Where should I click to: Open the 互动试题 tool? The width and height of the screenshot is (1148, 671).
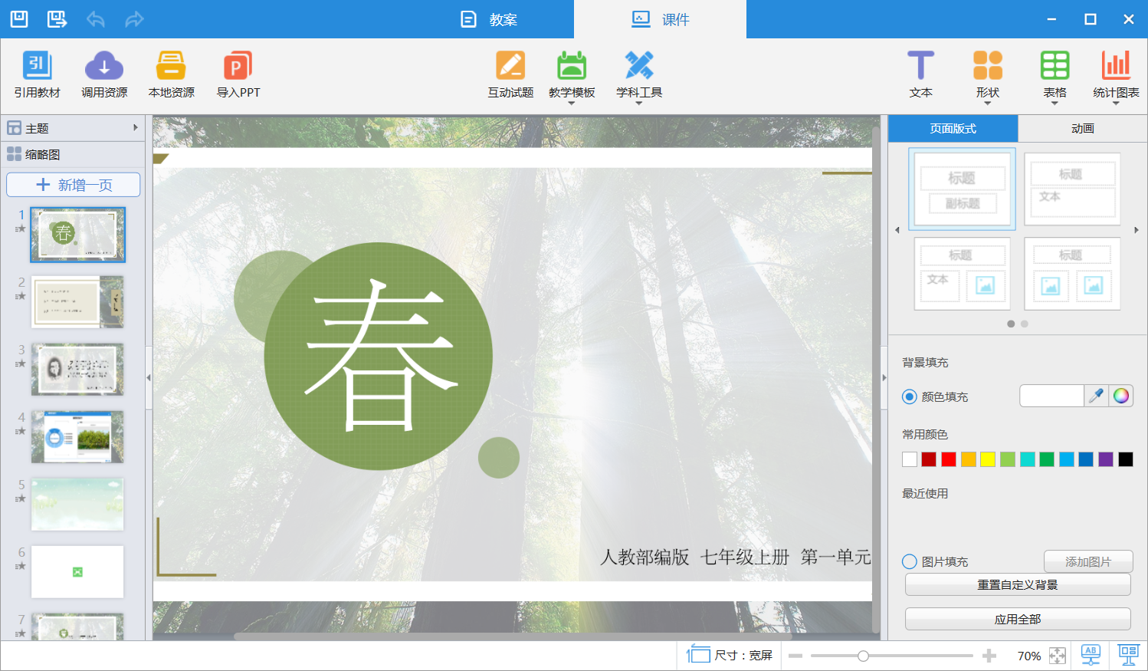[510, 67]
